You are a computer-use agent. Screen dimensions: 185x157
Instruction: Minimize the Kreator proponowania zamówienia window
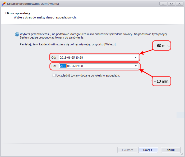click(163, 4)
